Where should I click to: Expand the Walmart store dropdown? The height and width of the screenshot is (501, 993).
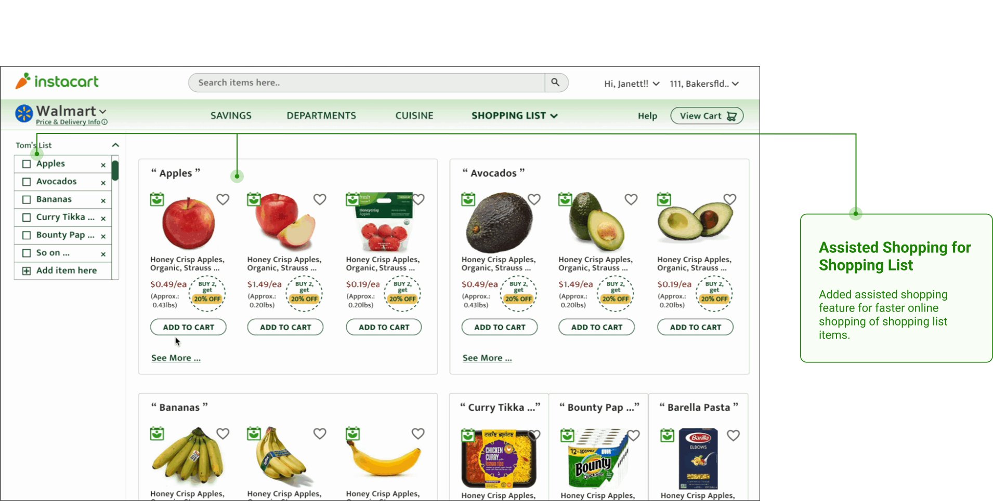(103, 112)
